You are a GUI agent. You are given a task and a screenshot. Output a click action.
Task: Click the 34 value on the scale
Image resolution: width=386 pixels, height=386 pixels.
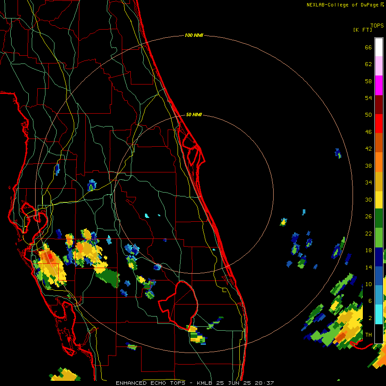point(368,183)
